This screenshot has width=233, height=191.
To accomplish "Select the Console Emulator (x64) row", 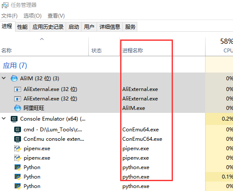I will tap(117, 119).
